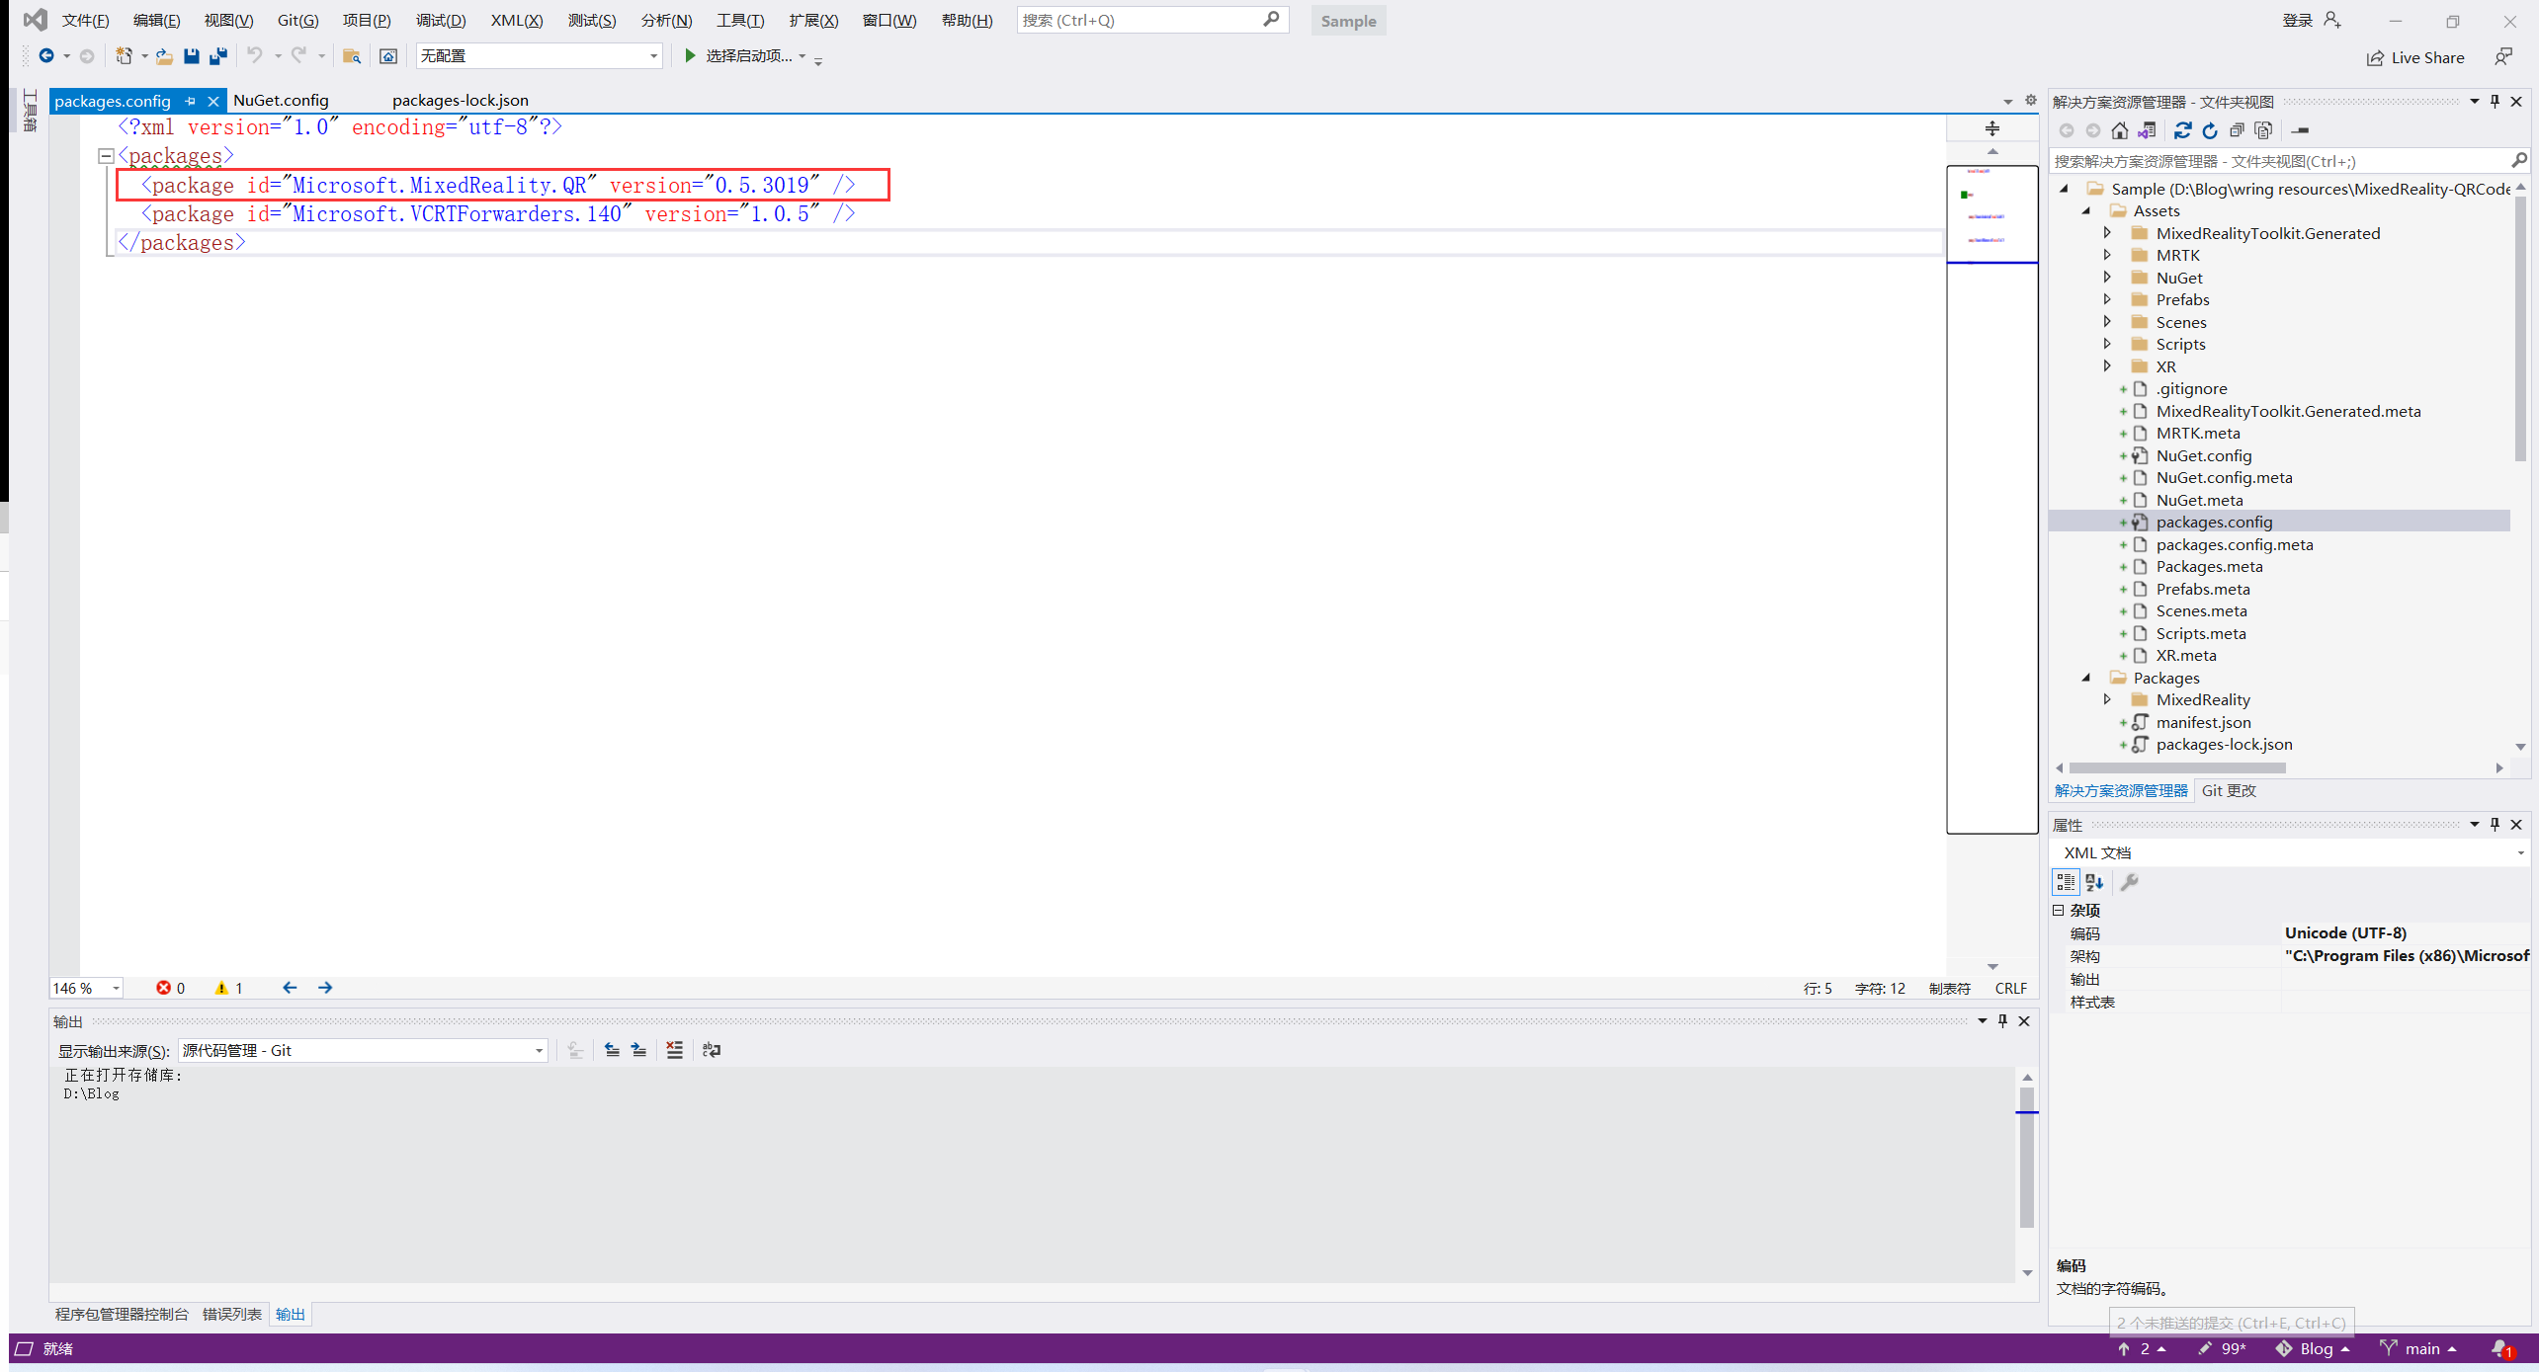
Task: Toggle pin on packages.config tab
Action: coord(190,101)
